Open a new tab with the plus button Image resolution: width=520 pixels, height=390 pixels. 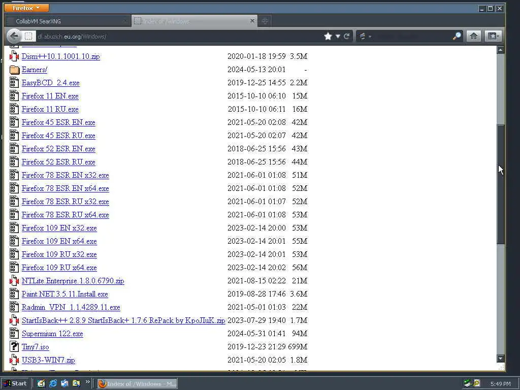pos(265,21)
